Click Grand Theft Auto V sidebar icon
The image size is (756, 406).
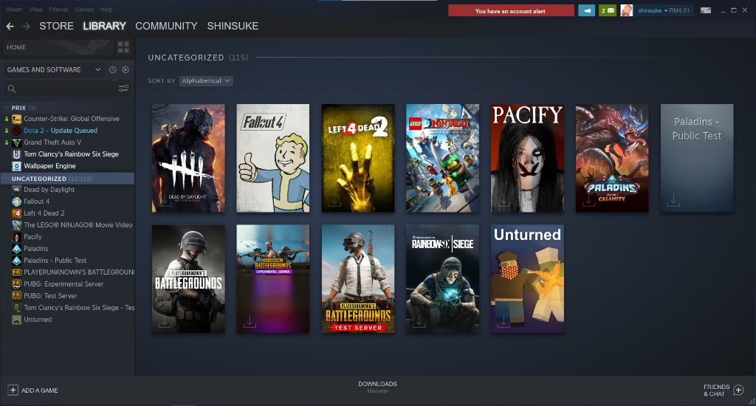tap(17, 142)
